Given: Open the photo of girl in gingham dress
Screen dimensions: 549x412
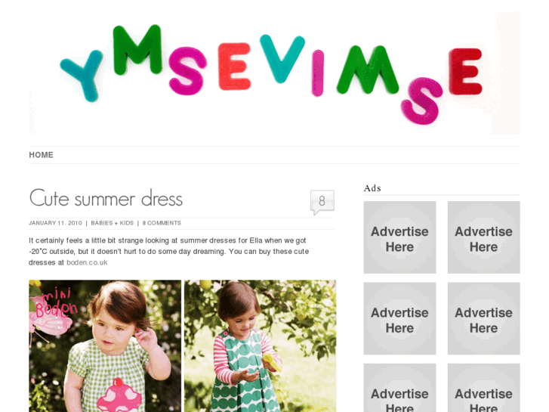Looking at the screenshot, I should pos(105,346).
